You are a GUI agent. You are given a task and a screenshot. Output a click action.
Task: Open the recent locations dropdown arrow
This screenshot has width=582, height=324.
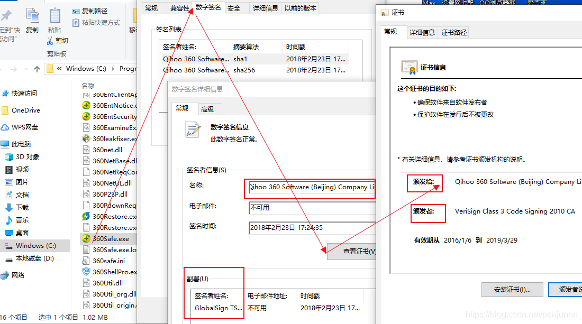point(26,69)
